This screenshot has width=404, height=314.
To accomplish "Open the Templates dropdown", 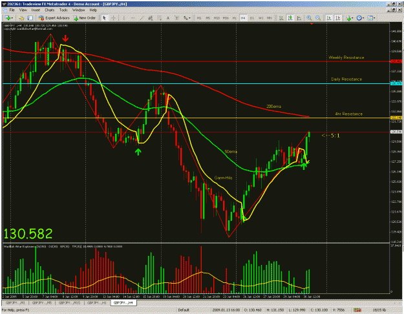I will (x=371, y=18).
